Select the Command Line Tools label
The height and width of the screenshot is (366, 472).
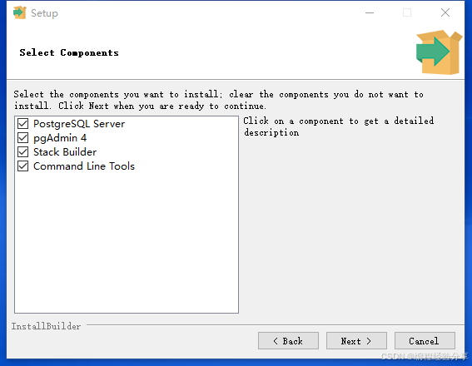84,166
